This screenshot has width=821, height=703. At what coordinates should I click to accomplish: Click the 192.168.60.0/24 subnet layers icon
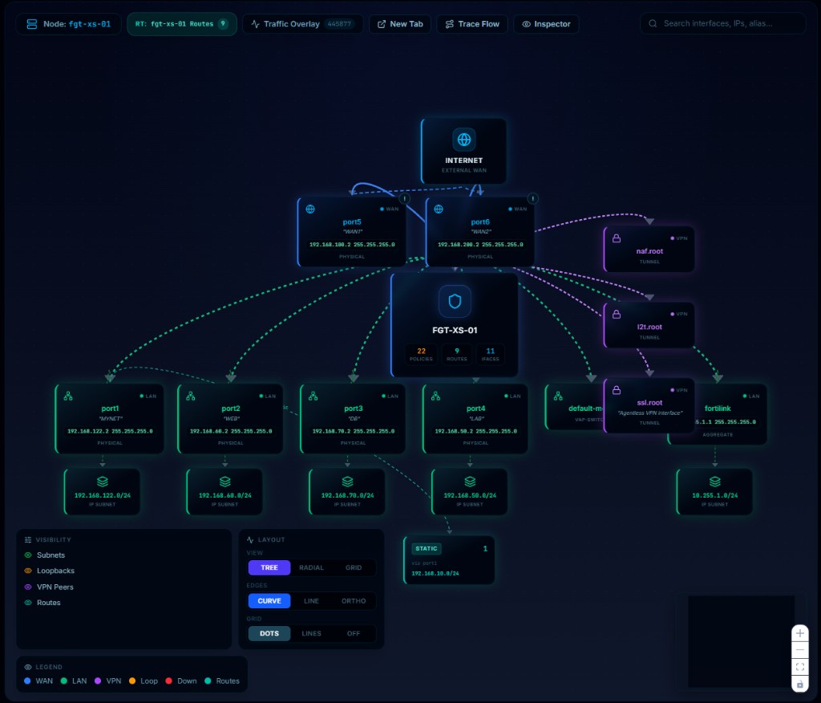225,482
